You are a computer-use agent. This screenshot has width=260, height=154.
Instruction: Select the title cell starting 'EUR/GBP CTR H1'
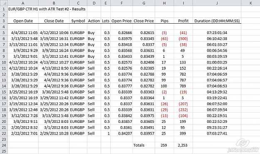pos(47,9)
